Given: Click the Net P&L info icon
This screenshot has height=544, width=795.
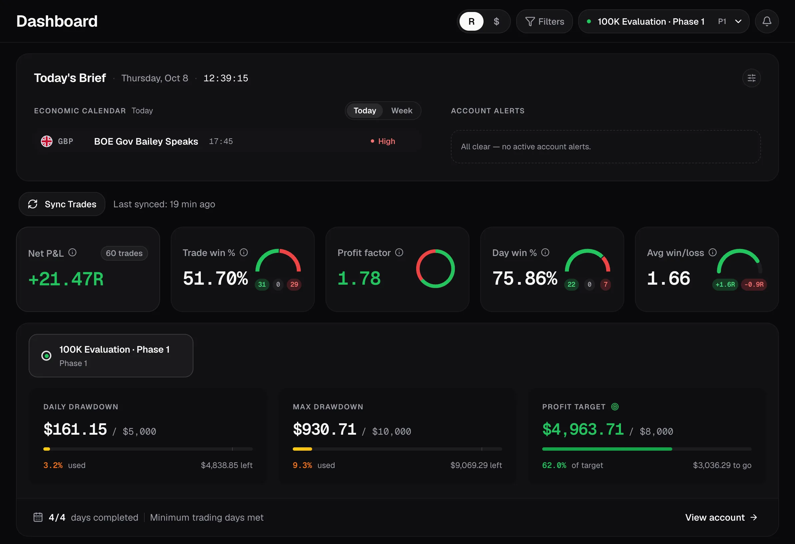Looking at the screenshot, I should (72, 252).
